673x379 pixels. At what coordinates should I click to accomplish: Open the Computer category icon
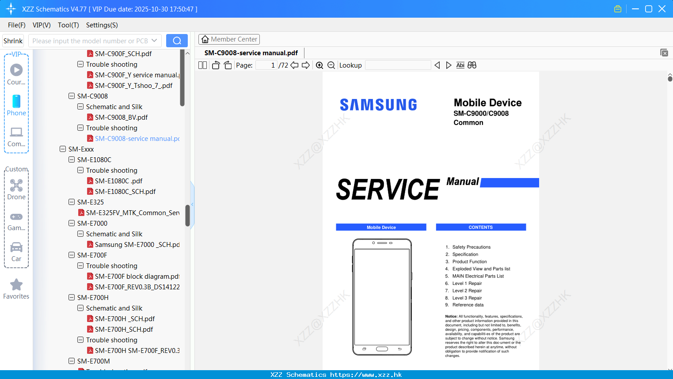16,136
